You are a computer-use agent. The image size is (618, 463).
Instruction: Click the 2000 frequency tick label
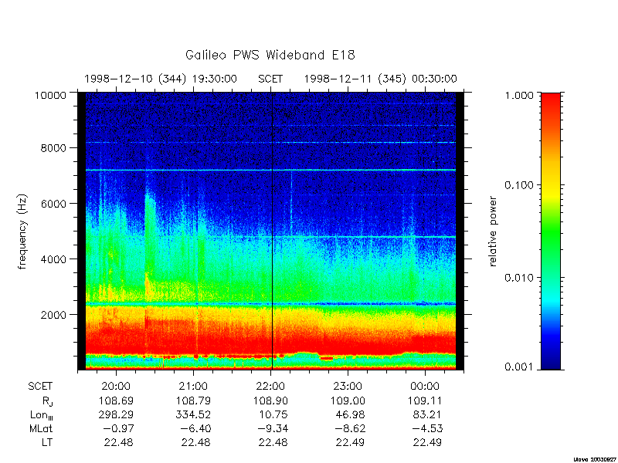point(55,315)
